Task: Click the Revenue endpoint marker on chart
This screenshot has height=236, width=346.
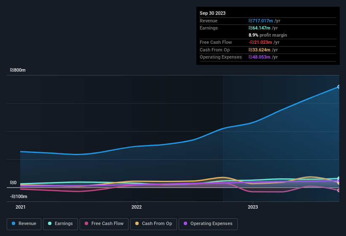Action: point(338,87)
